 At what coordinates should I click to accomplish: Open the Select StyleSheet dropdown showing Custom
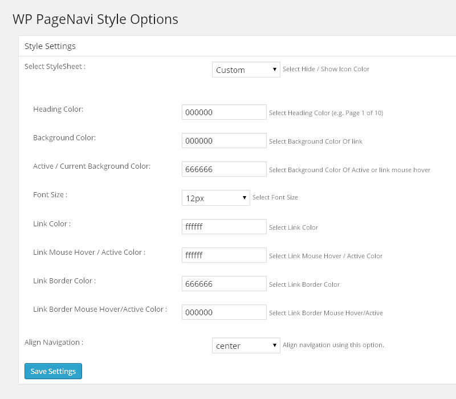(246, 70)
